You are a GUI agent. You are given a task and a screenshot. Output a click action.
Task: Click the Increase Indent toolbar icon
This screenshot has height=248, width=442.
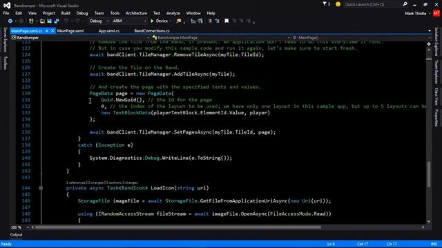coord(200,21)
